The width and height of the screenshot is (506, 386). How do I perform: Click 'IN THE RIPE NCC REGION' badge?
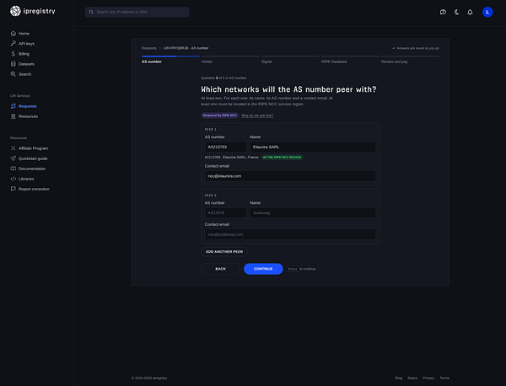pos(282,158)
